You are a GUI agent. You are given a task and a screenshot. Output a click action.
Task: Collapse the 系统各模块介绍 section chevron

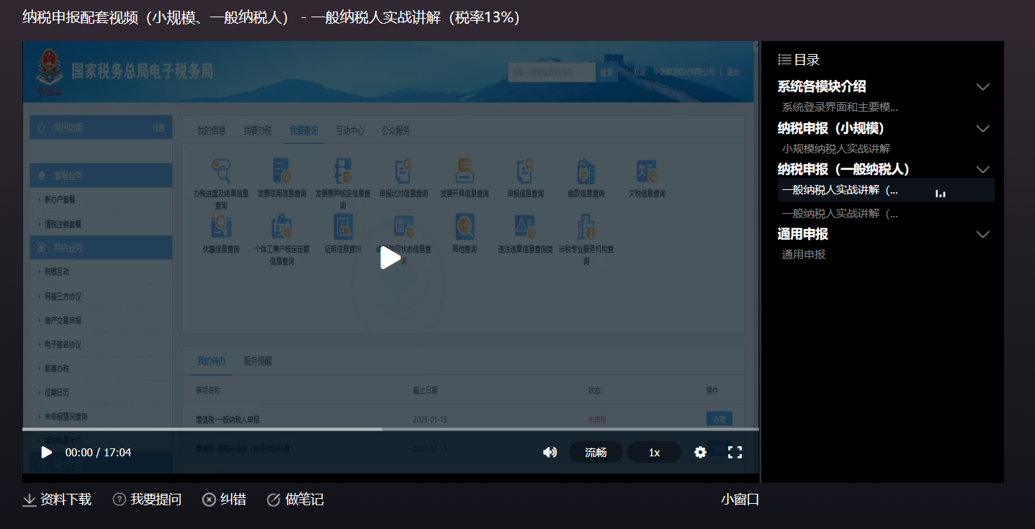(x=982, y=87)
